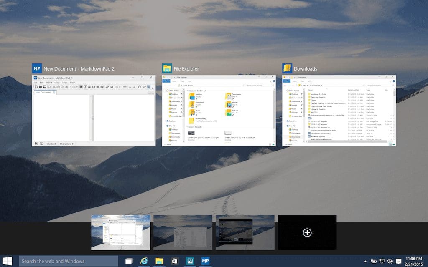
Task: Click This PC breadcrumb in Downloads window
Action: click(306, 86)
